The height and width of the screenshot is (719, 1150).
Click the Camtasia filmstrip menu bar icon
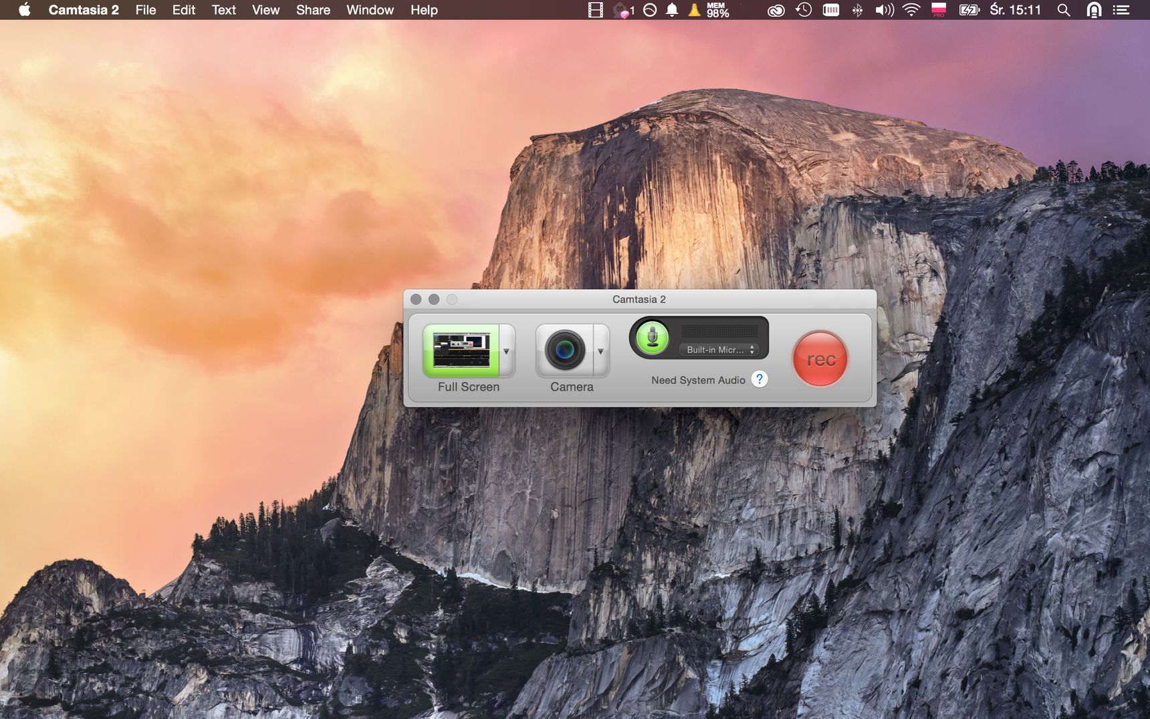pos(595,10)
